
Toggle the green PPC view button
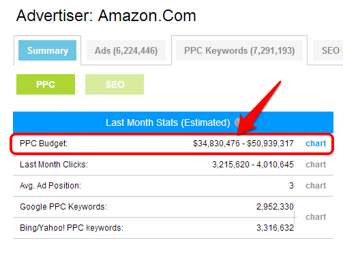[46, 84]
